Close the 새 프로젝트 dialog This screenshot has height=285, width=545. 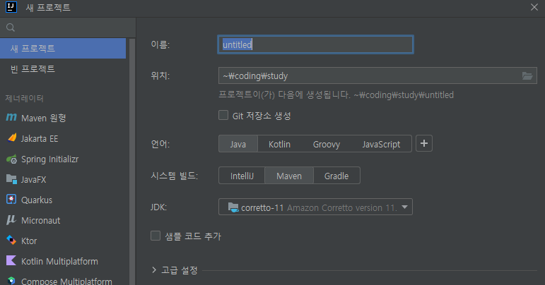tap(534, 7)
